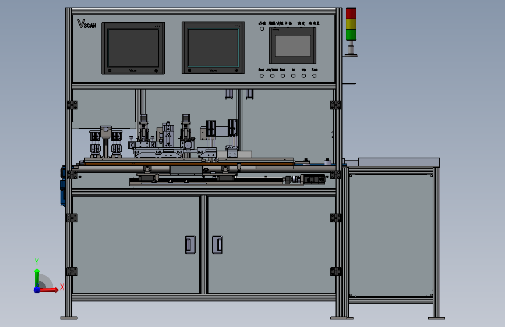Click the blue Z axis ball of the triad

pos(37,290)
